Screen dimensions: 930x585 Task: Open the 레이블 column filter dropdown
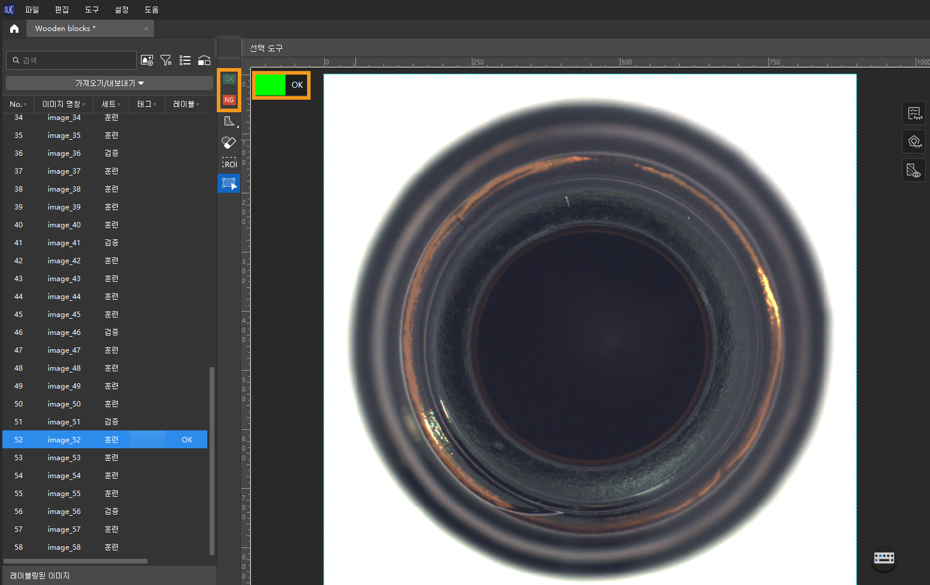198,104
